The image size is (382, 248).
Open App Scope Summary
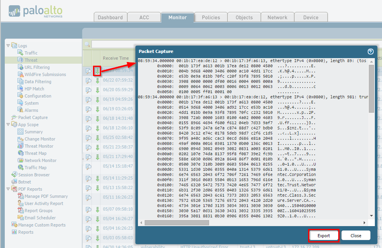tap(34, 132)
